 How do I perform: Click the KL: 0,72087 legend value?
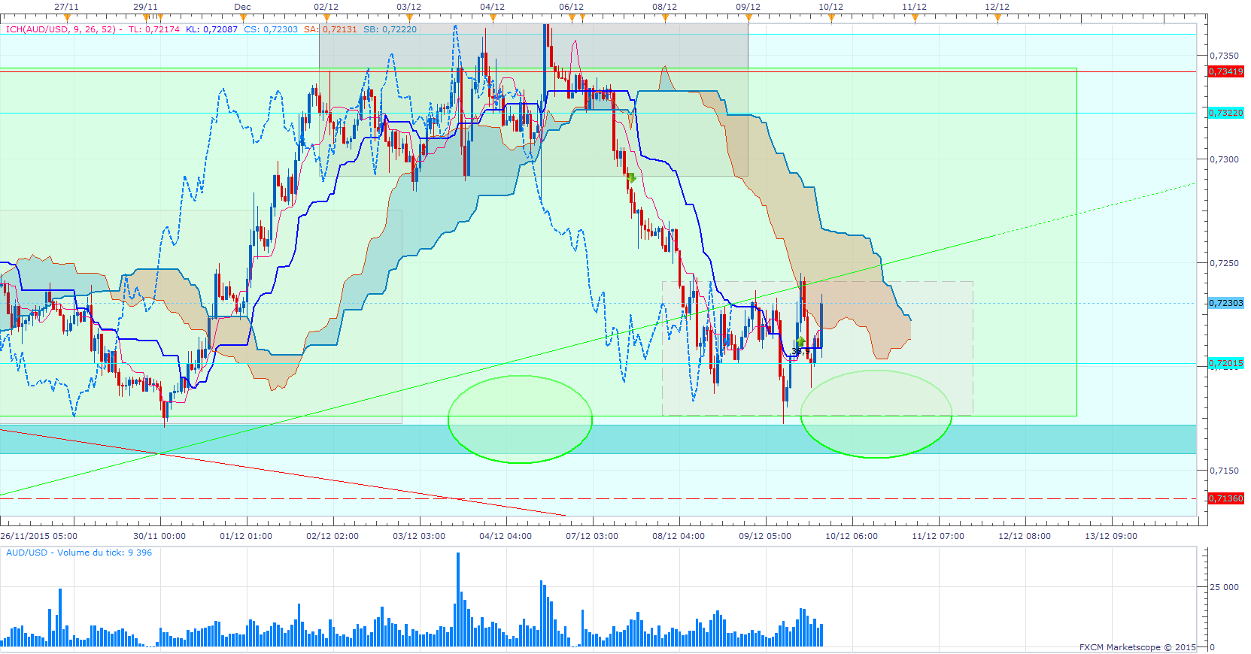[211, 29]
